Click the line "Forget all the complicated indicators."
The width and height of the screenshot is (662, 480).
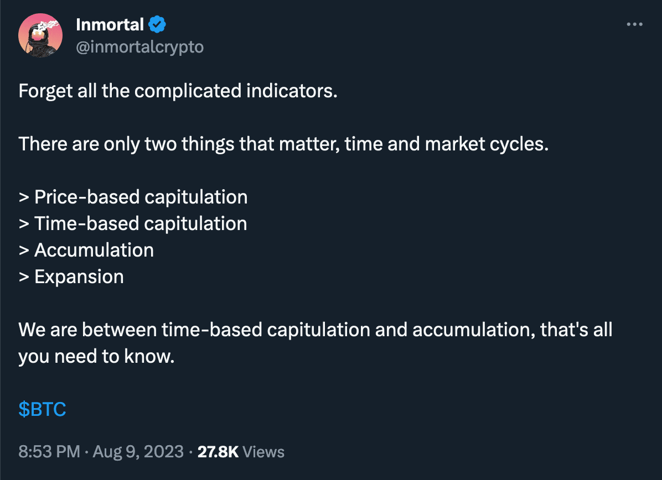(178, 91)
